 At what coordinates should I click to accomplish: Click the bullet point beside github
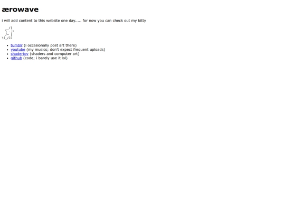7,58
